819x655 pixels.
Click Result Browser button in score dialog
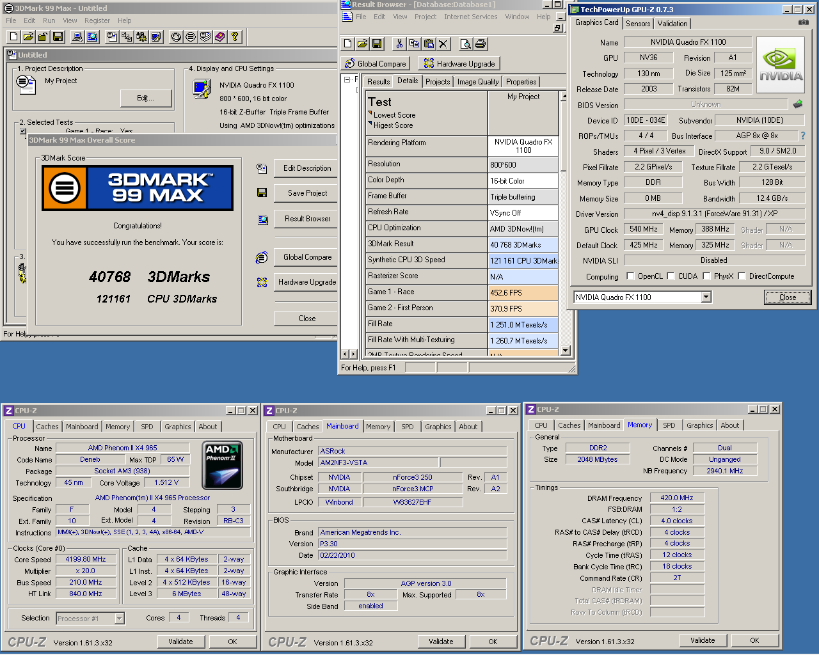pyautogui.click(x=307, y=219)
